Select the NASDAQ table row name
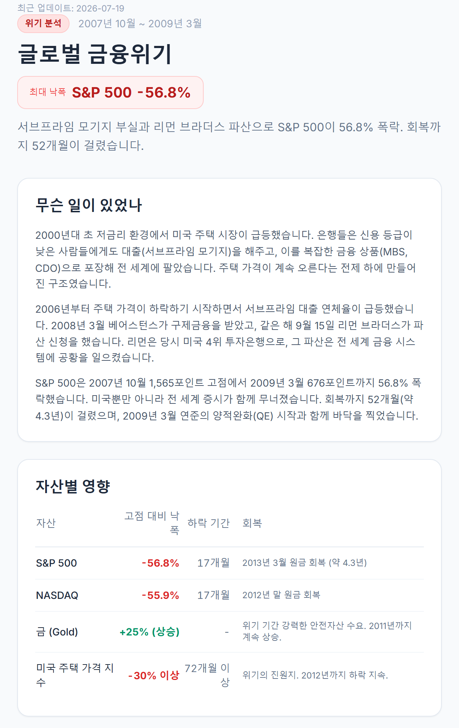 [x=57, y=595]
